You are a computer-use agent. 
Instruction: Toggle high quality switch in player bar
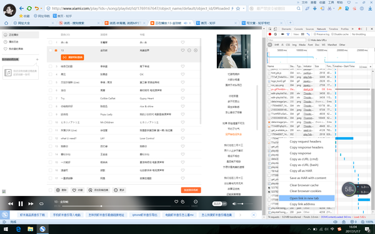[219, 203]
